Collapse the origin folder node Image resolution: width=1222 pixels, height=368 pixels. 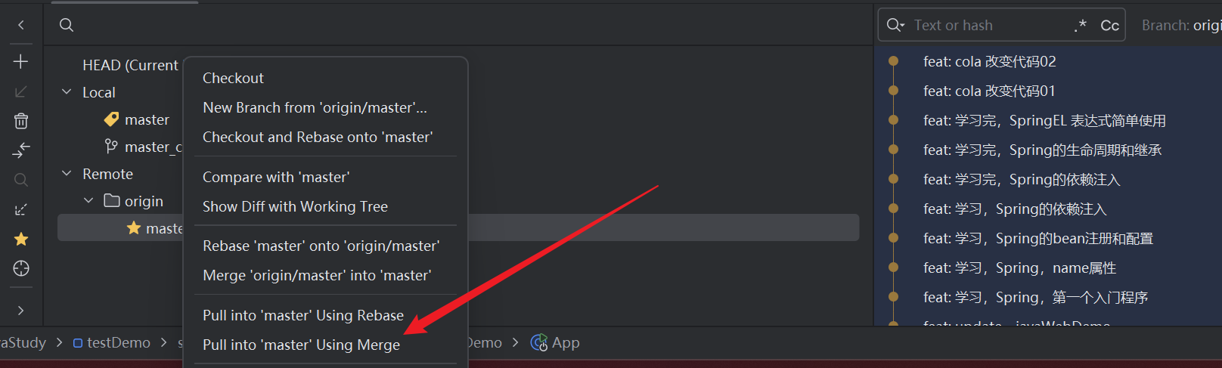[88, 200]
